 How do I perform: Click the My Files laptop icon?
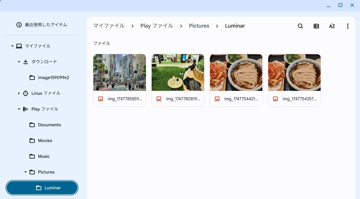pos(19,46)
